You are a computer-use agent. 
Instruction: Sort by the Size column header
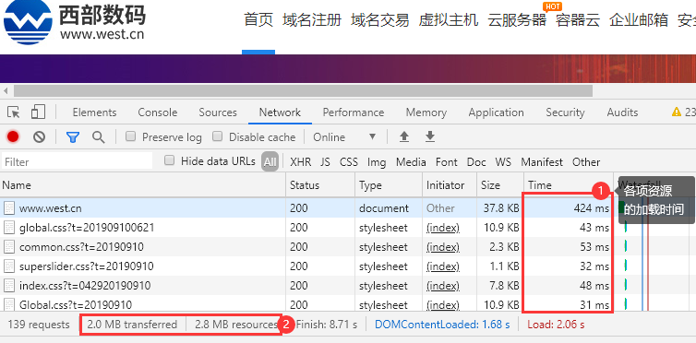pyautogui.click(x=500, y=184)
